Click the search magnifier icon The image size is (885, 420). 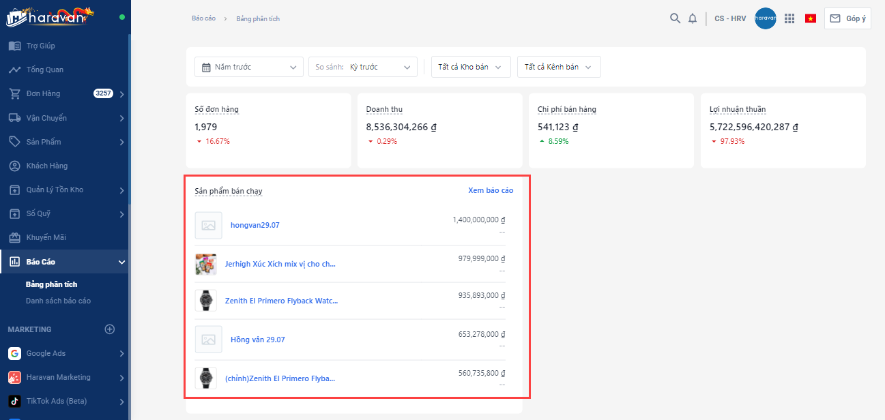click(x=675, y=18)
